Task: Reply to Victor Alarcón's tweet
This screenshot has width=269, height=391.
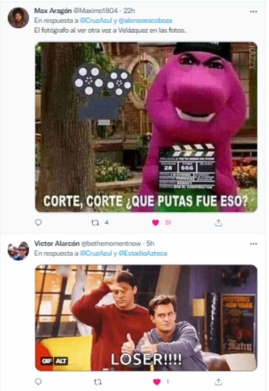Action: click(x=38, y=382)
